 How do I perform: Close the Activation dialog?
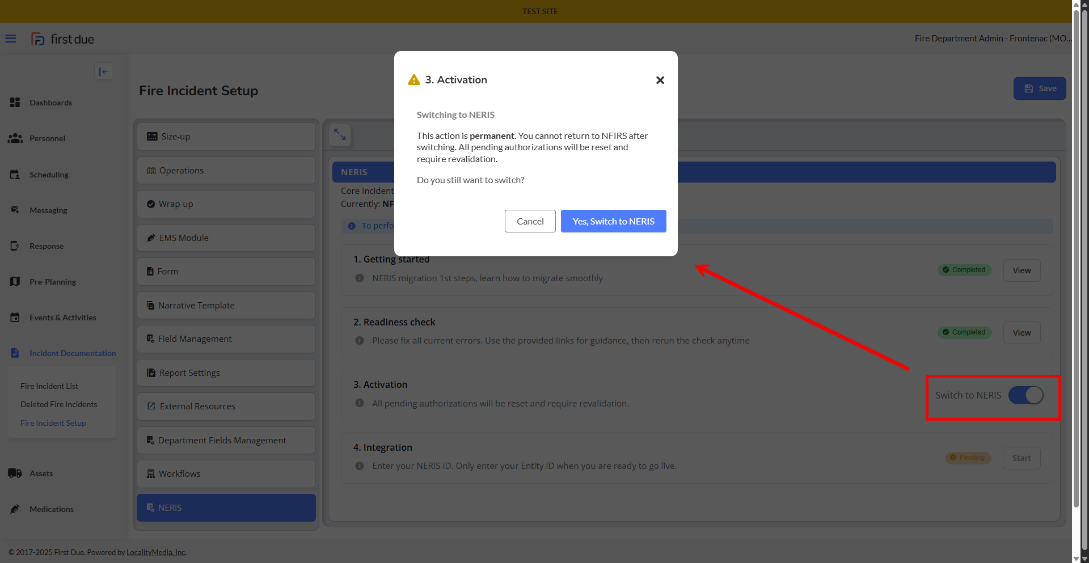click(x=660, y=80)
